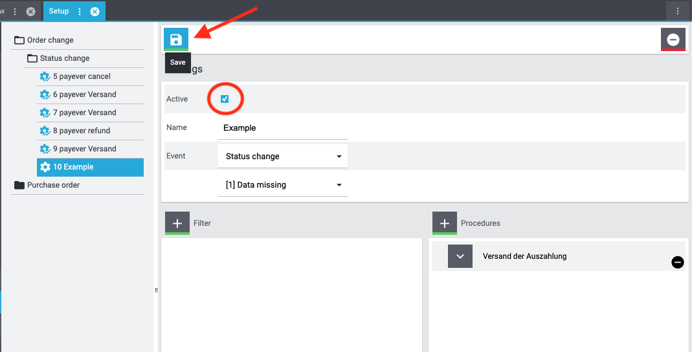Open the overflow menu at top right
The height and width of the screenshot is (352, 692).
coord(678,11)
